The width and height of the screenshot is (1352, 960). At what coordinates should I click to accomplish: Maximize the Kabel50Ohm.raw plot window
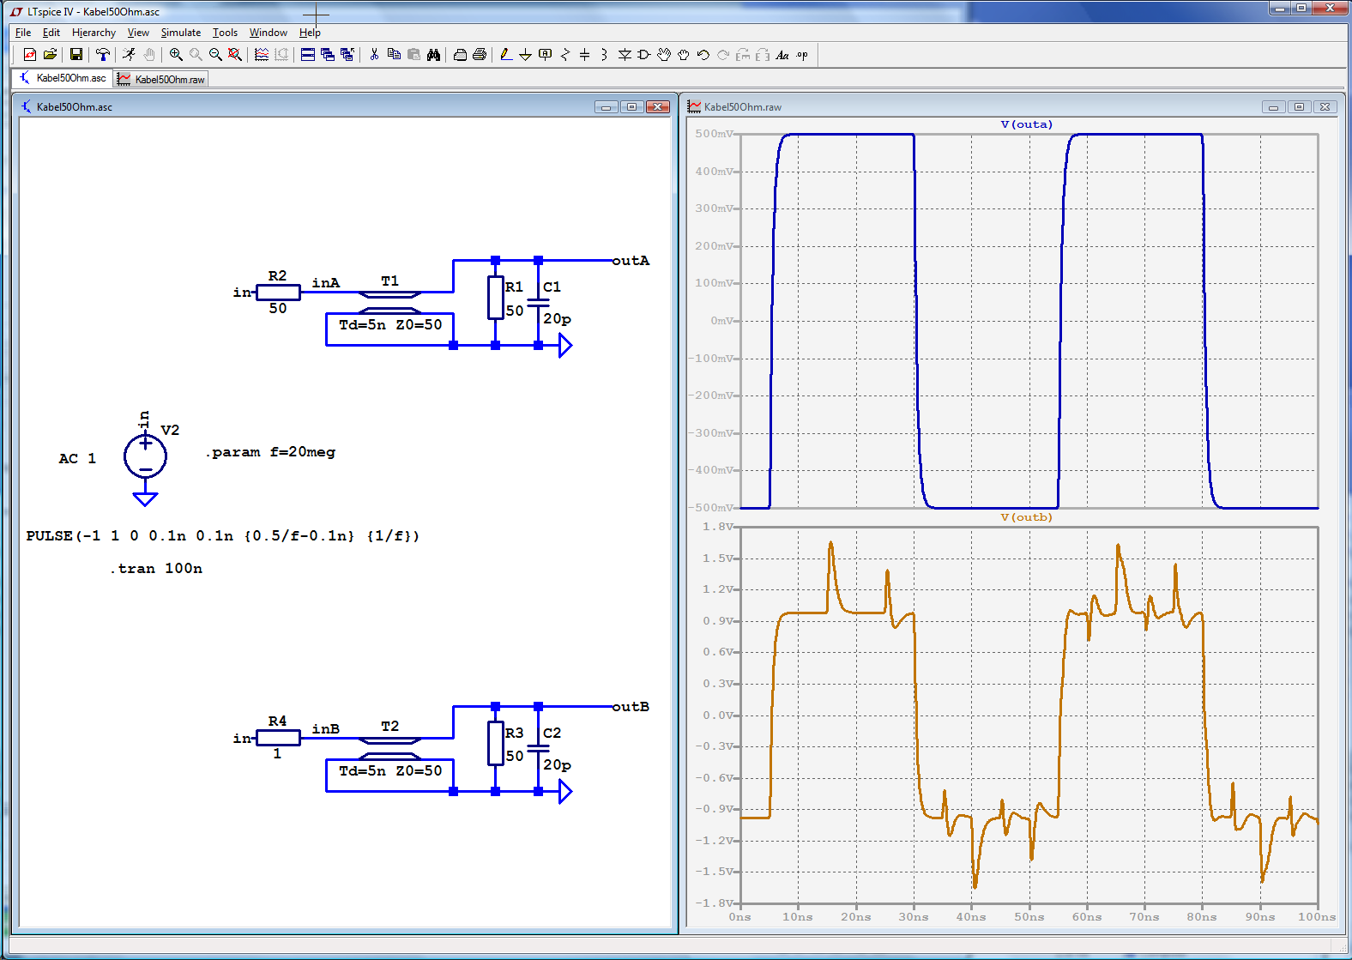[x=1299, y=107]
